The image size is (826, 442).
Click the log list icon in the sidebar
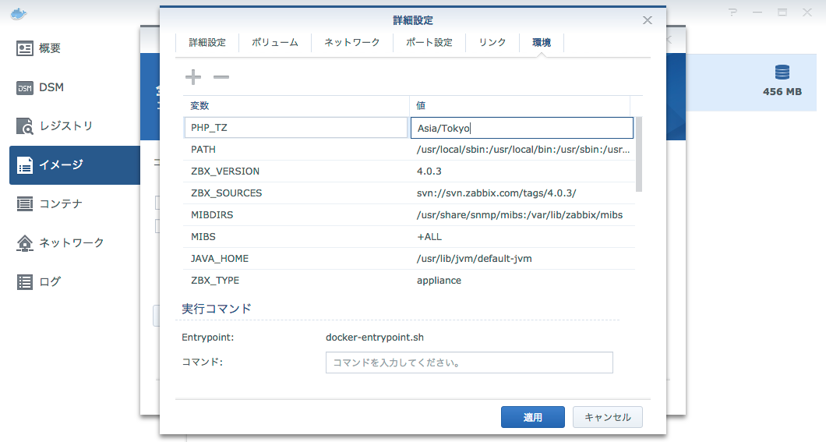pyautogui.click(x=25, y=282)
